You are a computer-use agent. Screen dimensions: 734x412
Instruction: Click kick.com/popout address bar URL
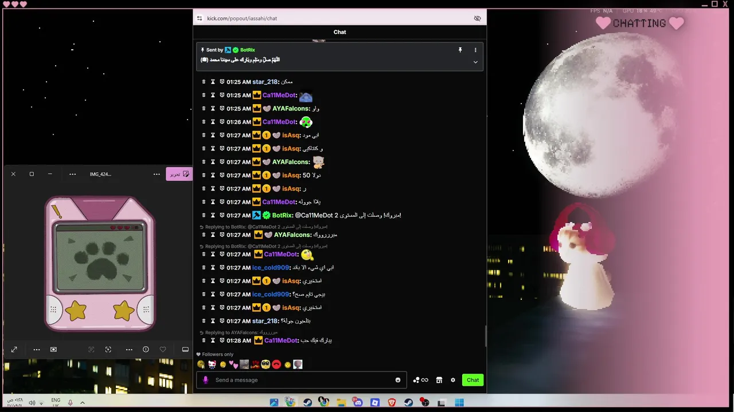242,18
